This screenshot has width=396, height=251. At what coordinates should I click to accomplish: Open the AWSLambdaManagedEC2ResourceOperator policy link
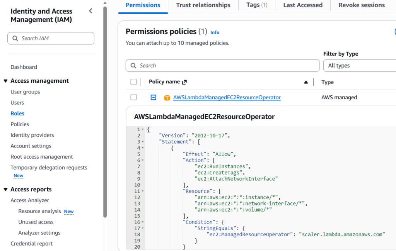pos(227,97)
